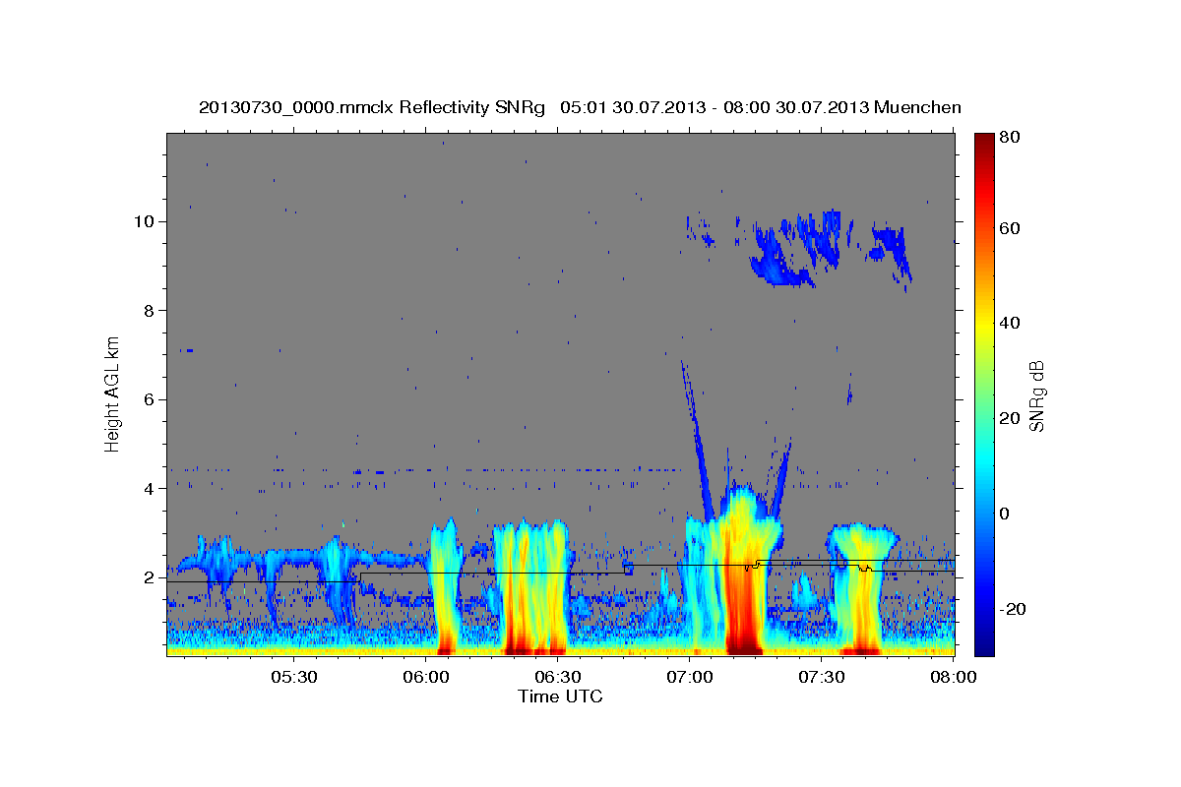Click the green middle region of the colorbar
Viewport: 1181px width, 787px height.
983,393
